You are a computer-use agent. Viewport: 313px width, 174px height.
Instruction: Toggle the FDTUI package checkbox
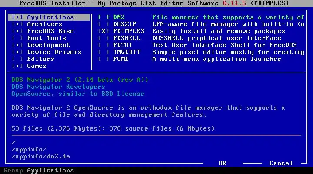pos(103,45)
